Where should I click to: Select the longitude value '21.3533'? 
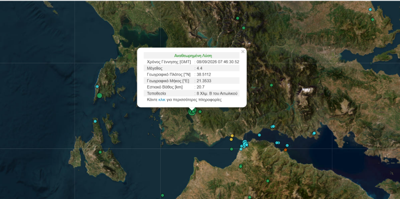pyautogui.click(x=204, y=80)
